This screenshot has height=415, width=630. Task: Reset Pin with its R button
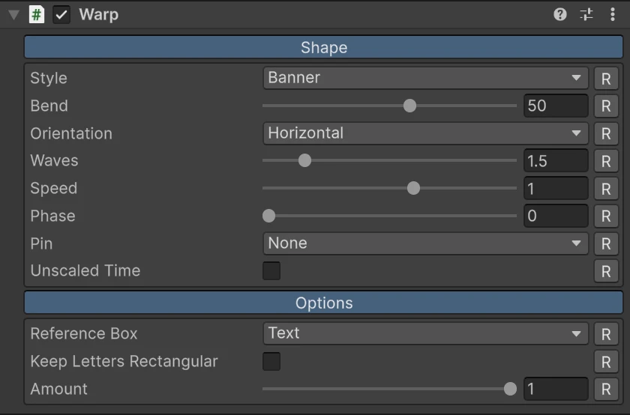coord(606,243)
